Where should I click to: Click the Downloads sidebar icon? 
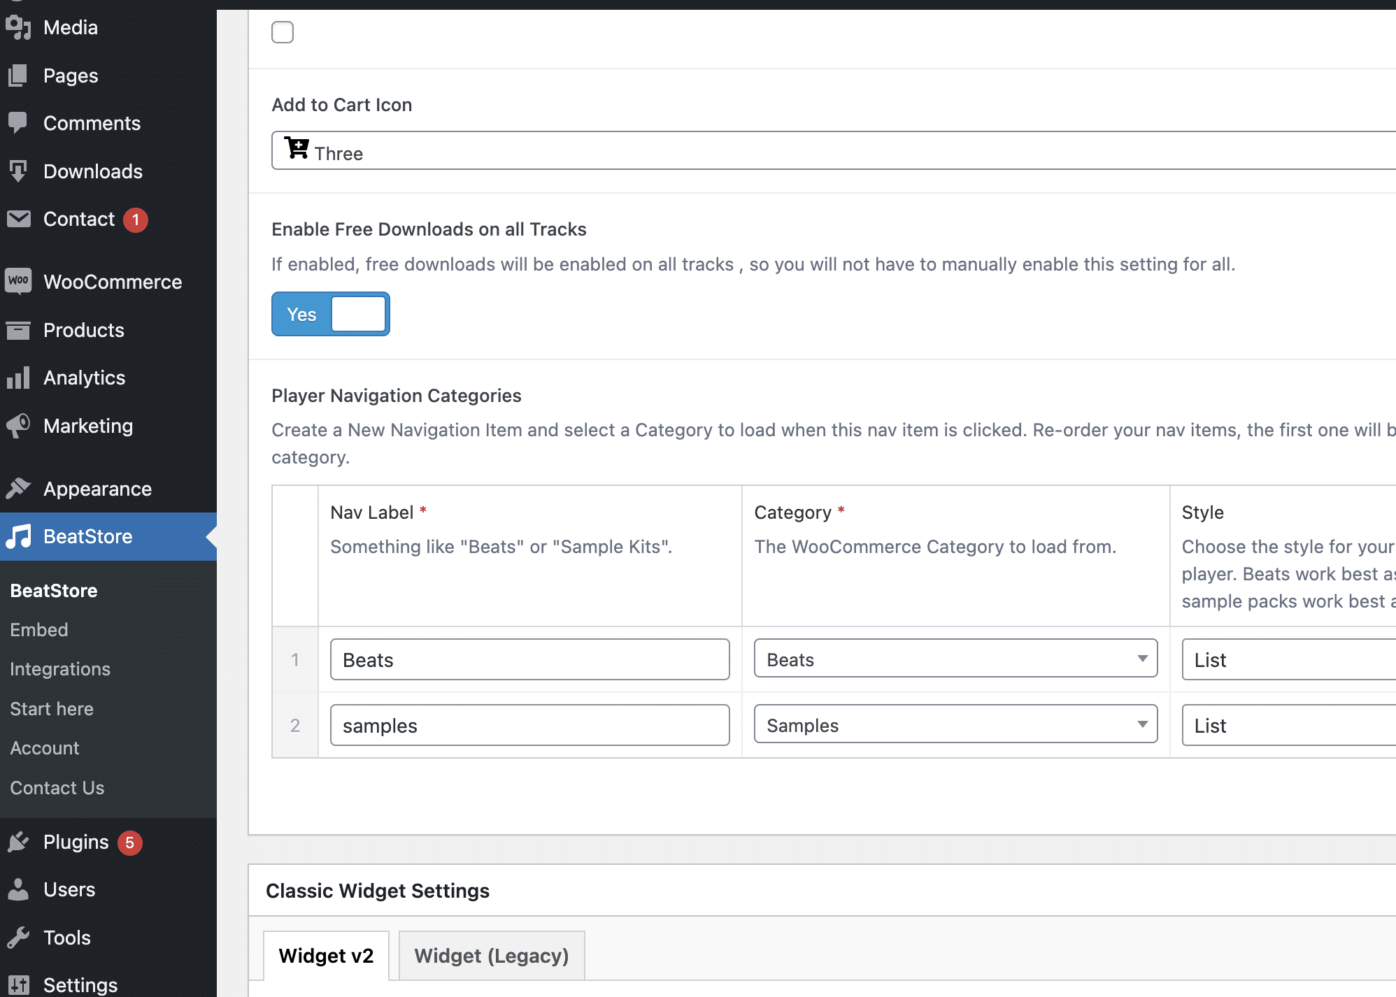[x=18, y=171]
